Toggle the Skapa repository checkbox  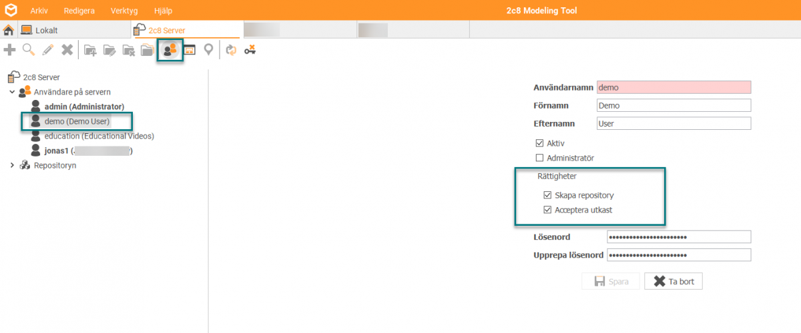tap(548, 195)
